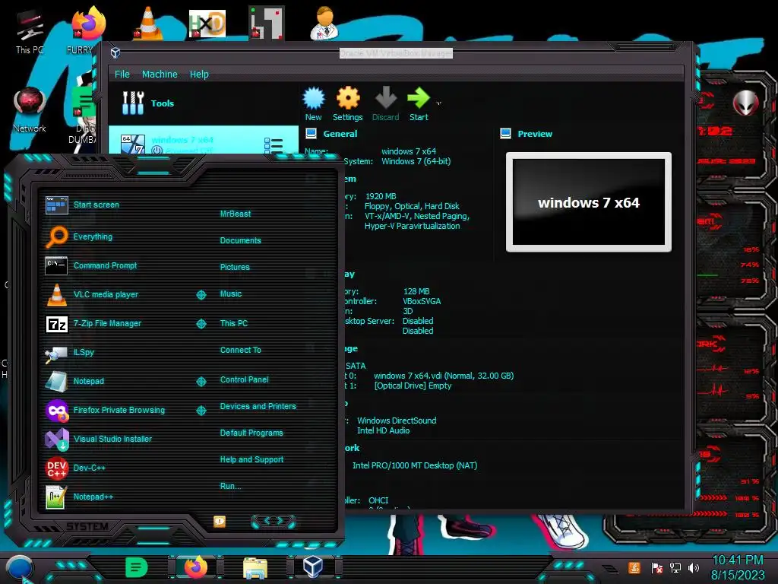Open the clock showing 10:41 PM

coord(738,567)
